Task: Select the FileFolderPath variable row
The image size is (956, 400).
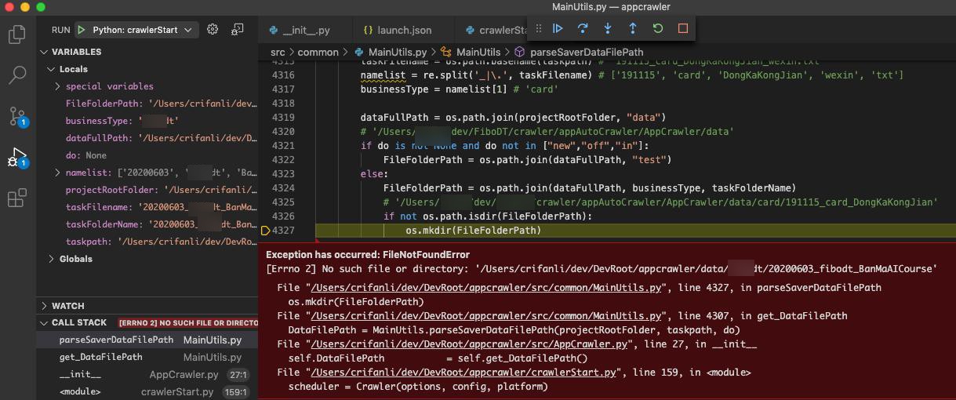Action: click(147, 104)
